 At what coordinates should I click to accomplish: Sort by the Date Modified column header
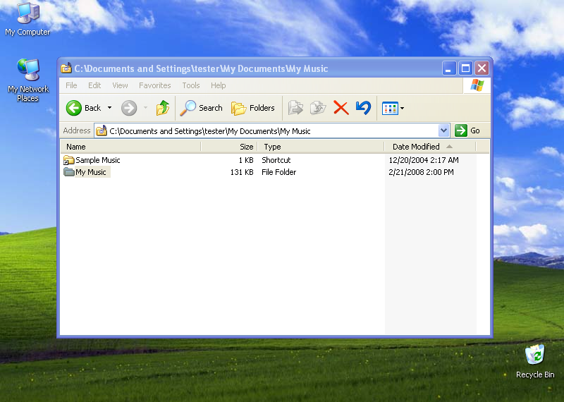(430, 147)
